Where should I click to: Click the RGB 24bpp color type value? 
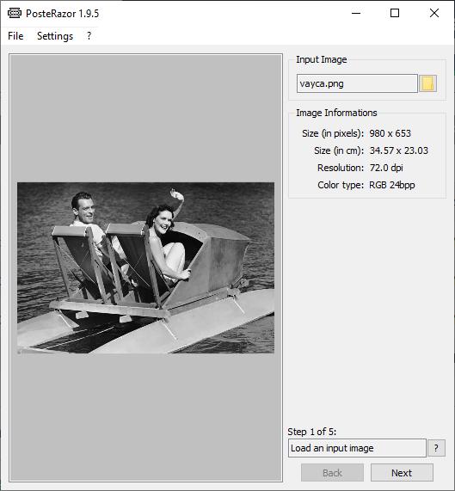[391, 185]
